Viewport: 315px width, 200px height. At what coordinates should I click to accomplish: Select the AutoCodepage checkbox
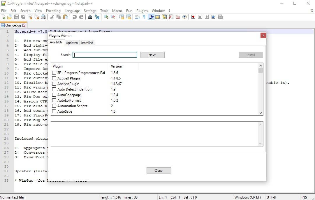[x=54, y=95]
